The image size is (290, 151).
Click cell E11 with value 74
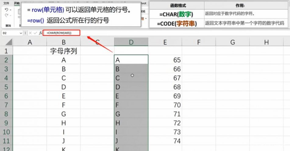(165, 141)
